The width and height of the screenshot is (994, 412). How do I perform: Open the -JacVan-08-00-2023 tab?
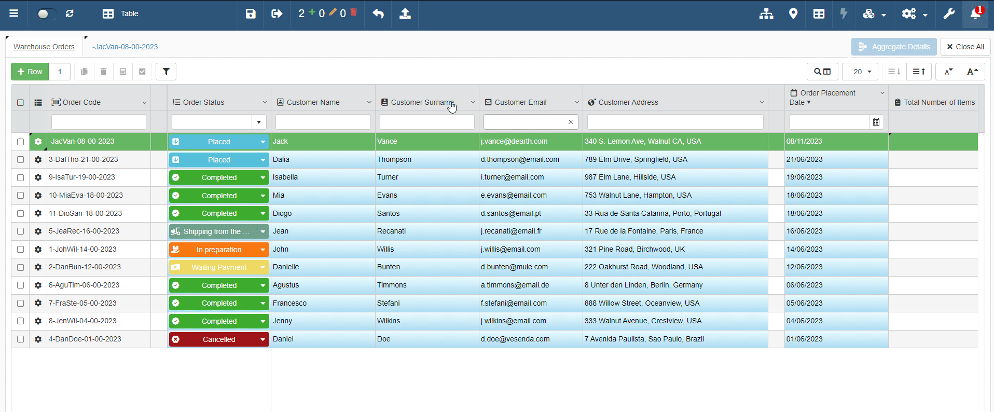(x=125, y=47)
